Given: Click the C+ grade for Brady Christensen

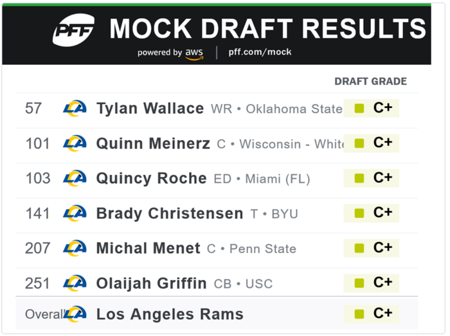Looking at the screenshot, I should [382, 213].
